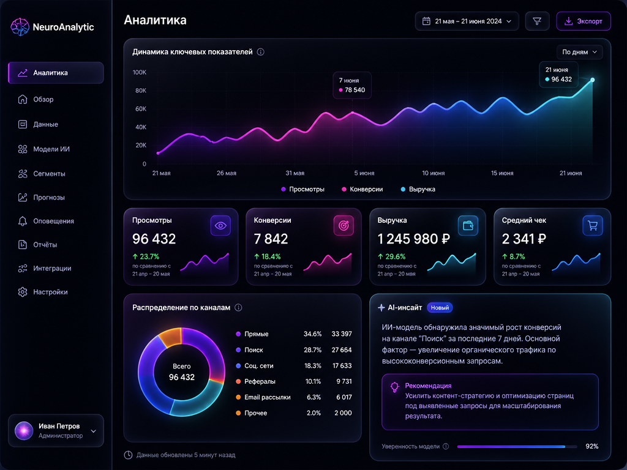Select the Email рассылки channel row

[294, 397]
